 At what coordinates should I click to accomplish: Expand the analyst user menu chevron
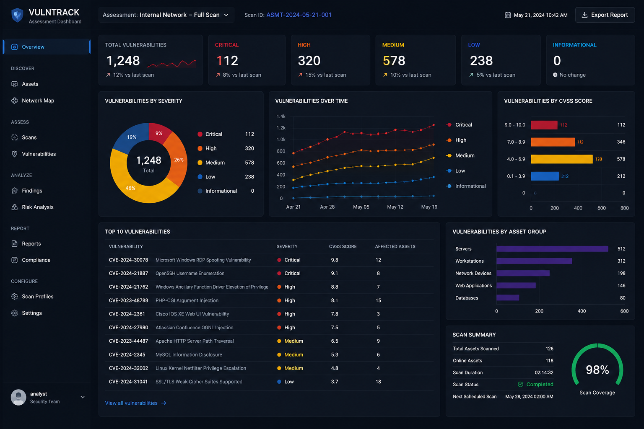[83, 397]
